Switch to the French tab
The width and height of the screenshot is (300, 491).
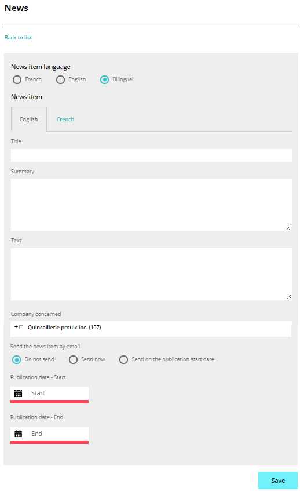pyautogui.click(x=65, y=119)
